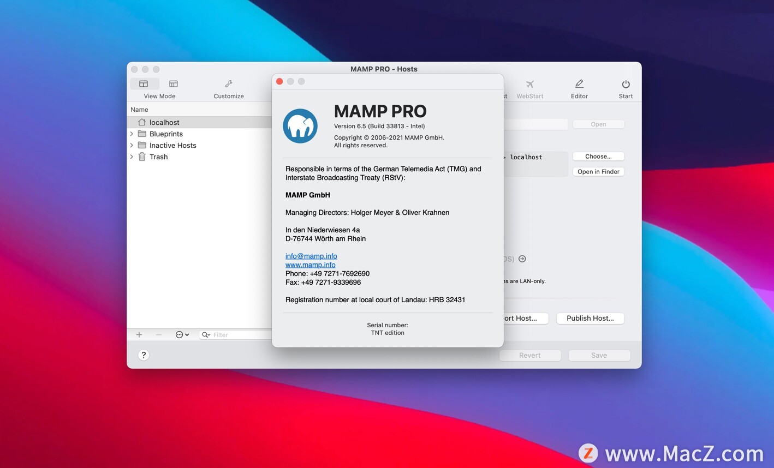Open WebStart airplane icon

coord(529,84)
